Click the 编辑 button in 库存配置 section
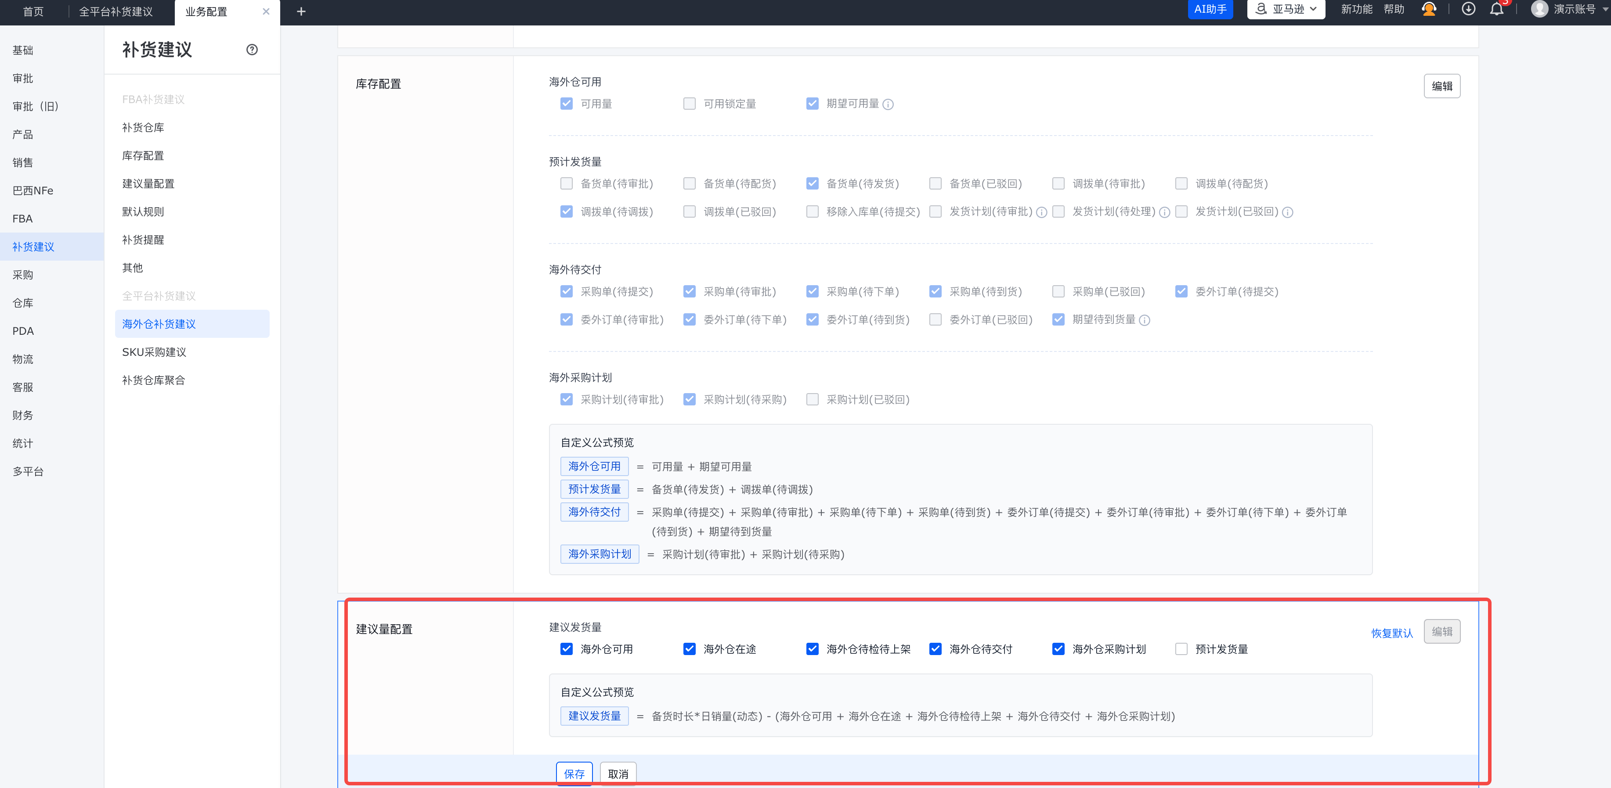 pyautogui.click(x=1441, y=86)
